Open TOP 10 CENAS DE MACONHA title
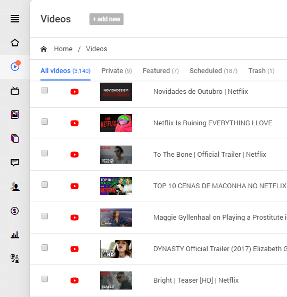287x297 pixels. 220,186
